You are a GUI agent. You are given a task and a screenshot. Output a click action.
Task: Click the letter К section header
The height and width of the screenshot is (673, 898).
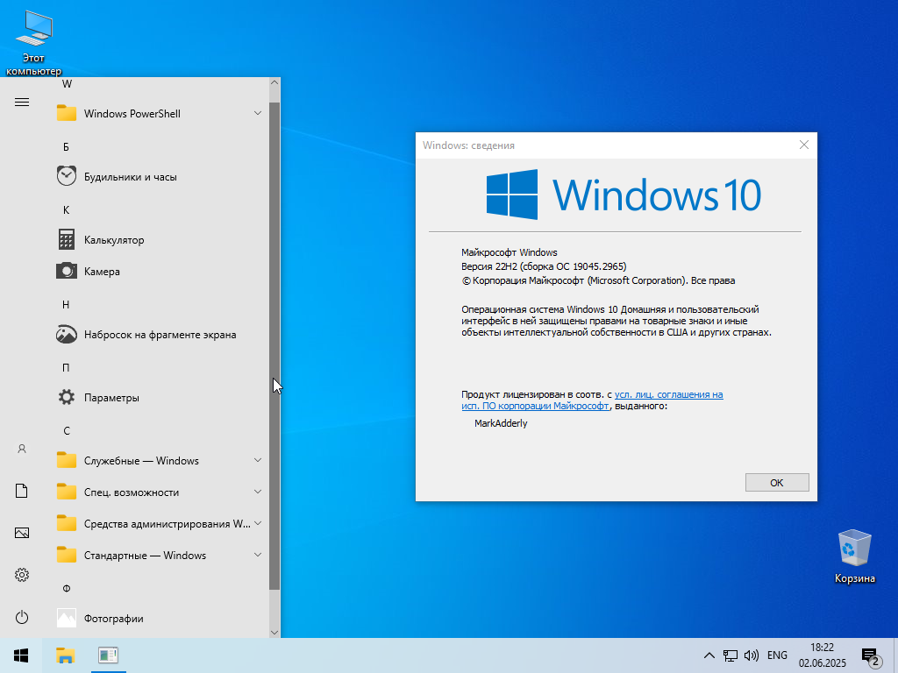(66, 210)
